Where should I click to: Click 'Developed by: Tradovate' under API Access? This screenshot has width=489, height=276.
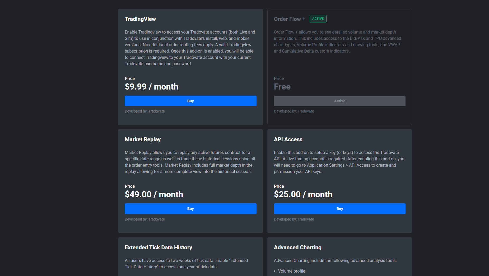294,219
